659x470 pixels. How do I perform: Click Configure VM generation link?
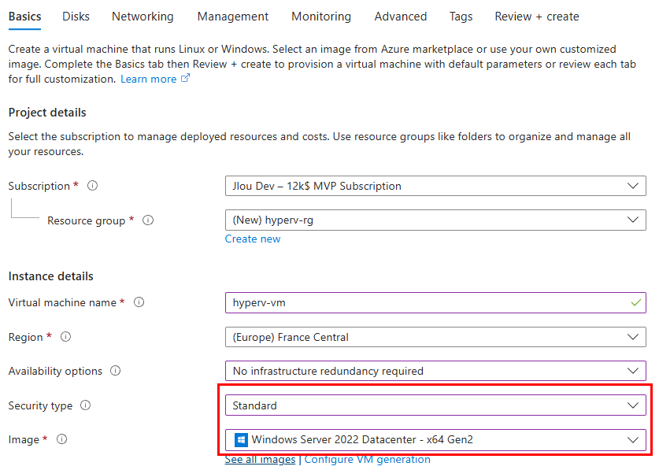[x=368, y=460]
